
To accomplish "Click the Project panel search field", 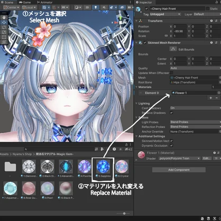I will tap(59, 149).
